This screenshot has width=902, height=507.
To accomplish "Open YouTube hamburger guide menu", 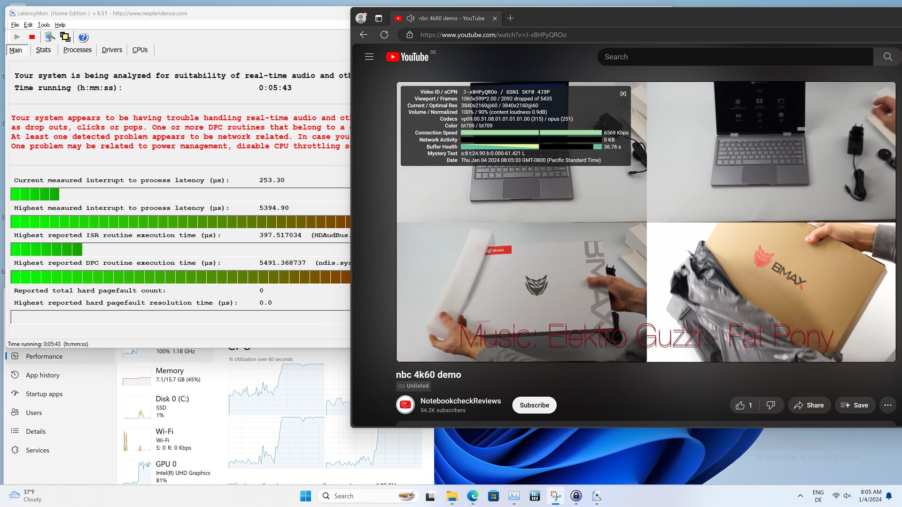I will point(369,57).
